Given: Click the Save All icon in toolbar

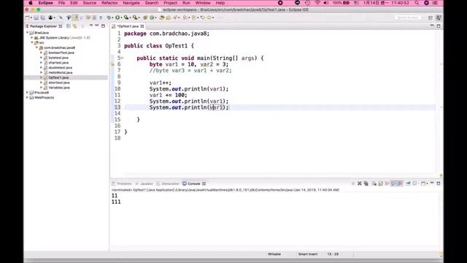Looking at the screenshot, I should [x=42, y=18].
